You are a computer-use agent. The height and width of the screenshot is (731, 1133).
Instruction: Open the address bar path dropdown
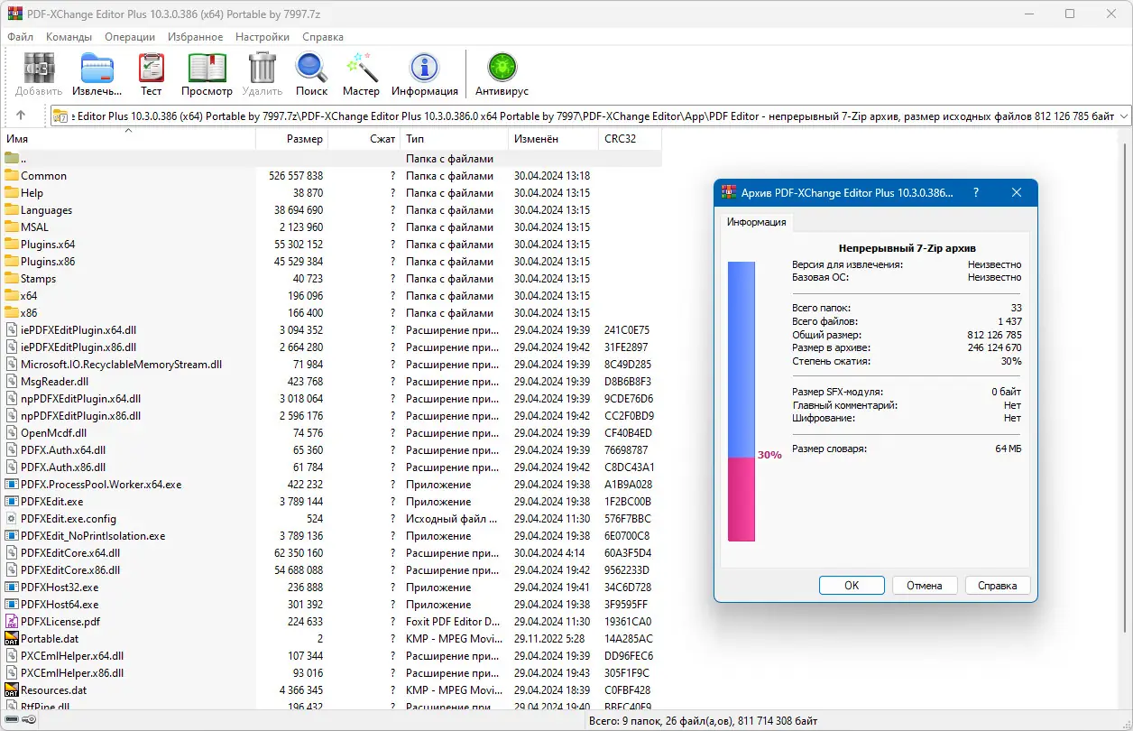[1121, 115]
